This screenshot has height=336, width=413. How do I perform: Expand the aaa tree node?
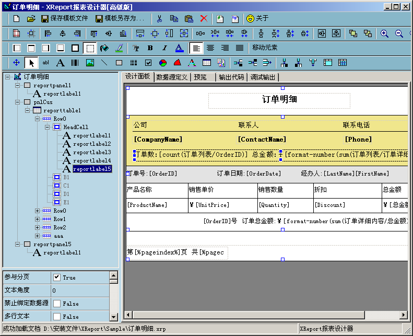[37, 236]
